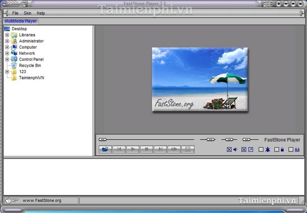
Task: Click the round icon in bottom-left status bar
Action: (8, 200)
